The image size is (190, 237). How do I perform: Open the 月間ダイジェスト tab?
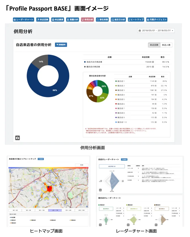157,20
